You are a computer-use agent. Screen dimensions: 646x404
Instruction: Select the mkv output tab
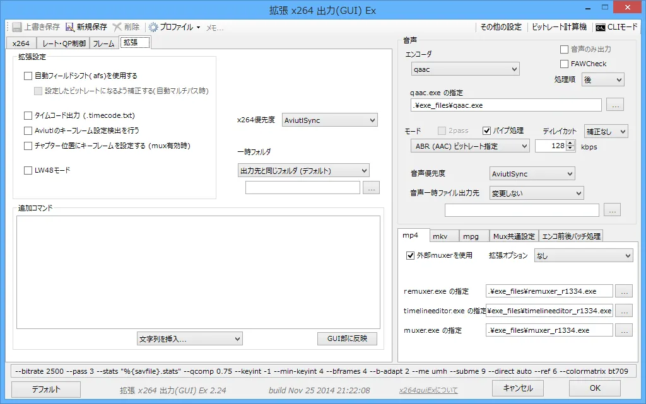click(443, 236)
